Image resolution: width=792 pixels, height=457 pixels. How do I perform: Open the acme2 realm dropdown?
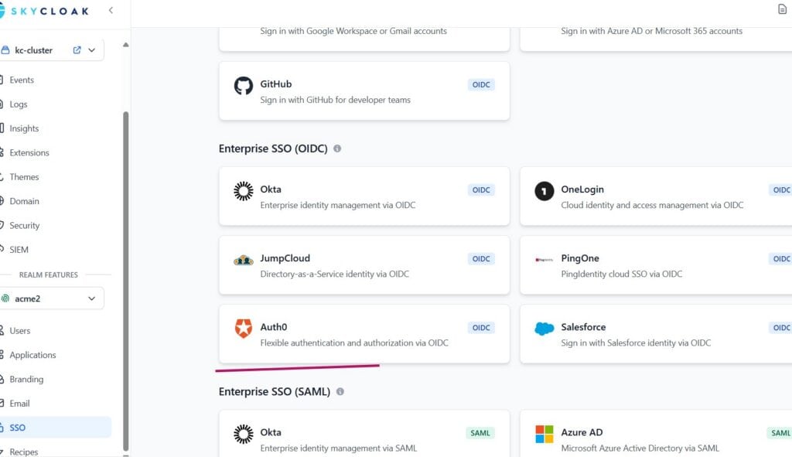click(x=92, y=298)
